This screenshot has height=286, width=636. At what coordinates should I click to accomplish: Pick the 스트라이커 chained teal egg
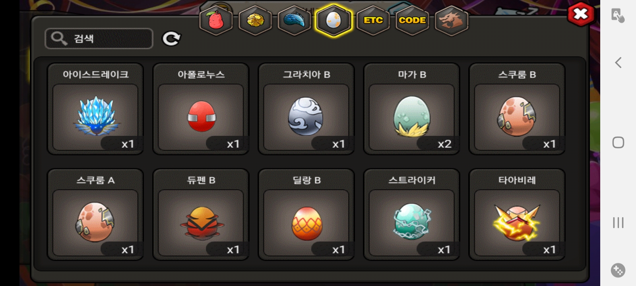point(412,214)
